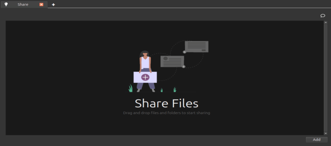The image size is (331, 146).
Task: Click the "Drag and drop files" hint text
Action: [x=166, y=113]
